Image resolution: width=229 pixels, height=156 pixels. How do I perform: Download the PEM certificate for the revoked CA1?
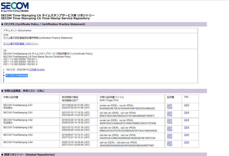pos(169,108)
